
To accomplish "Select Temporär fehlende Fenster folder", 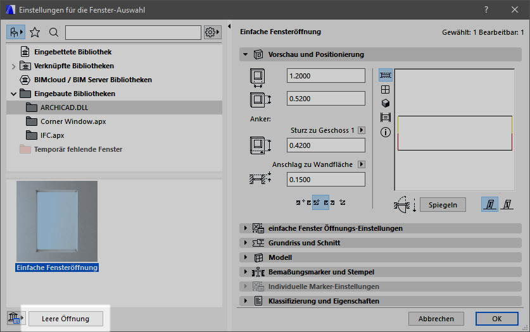I will tap(78, 149).
